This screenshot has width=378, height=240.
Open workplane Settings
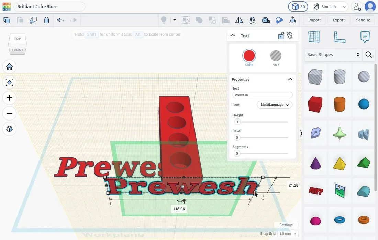pyautogui.click(x=286, y=225)
